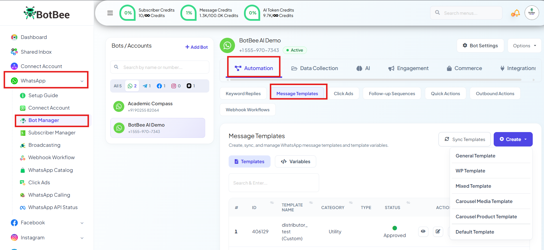Choose Mixed Template
This screenshot has height=250, width=544.
[491, 186]
